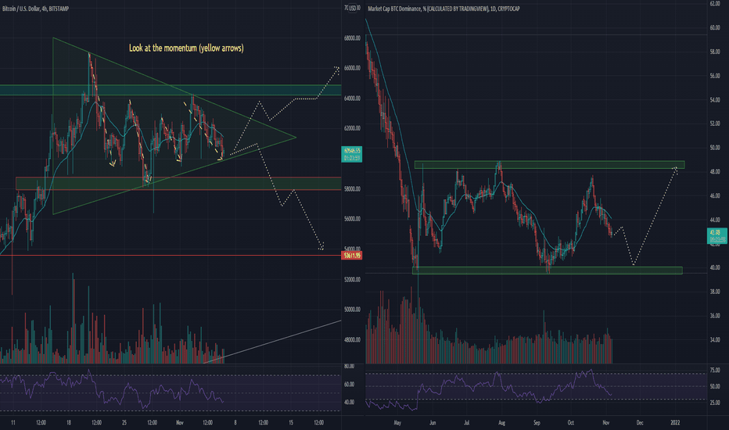Screen dimensions: 729x430
Task: Click the 48000.00 price axis label
Action: click(x=352, y=340)
